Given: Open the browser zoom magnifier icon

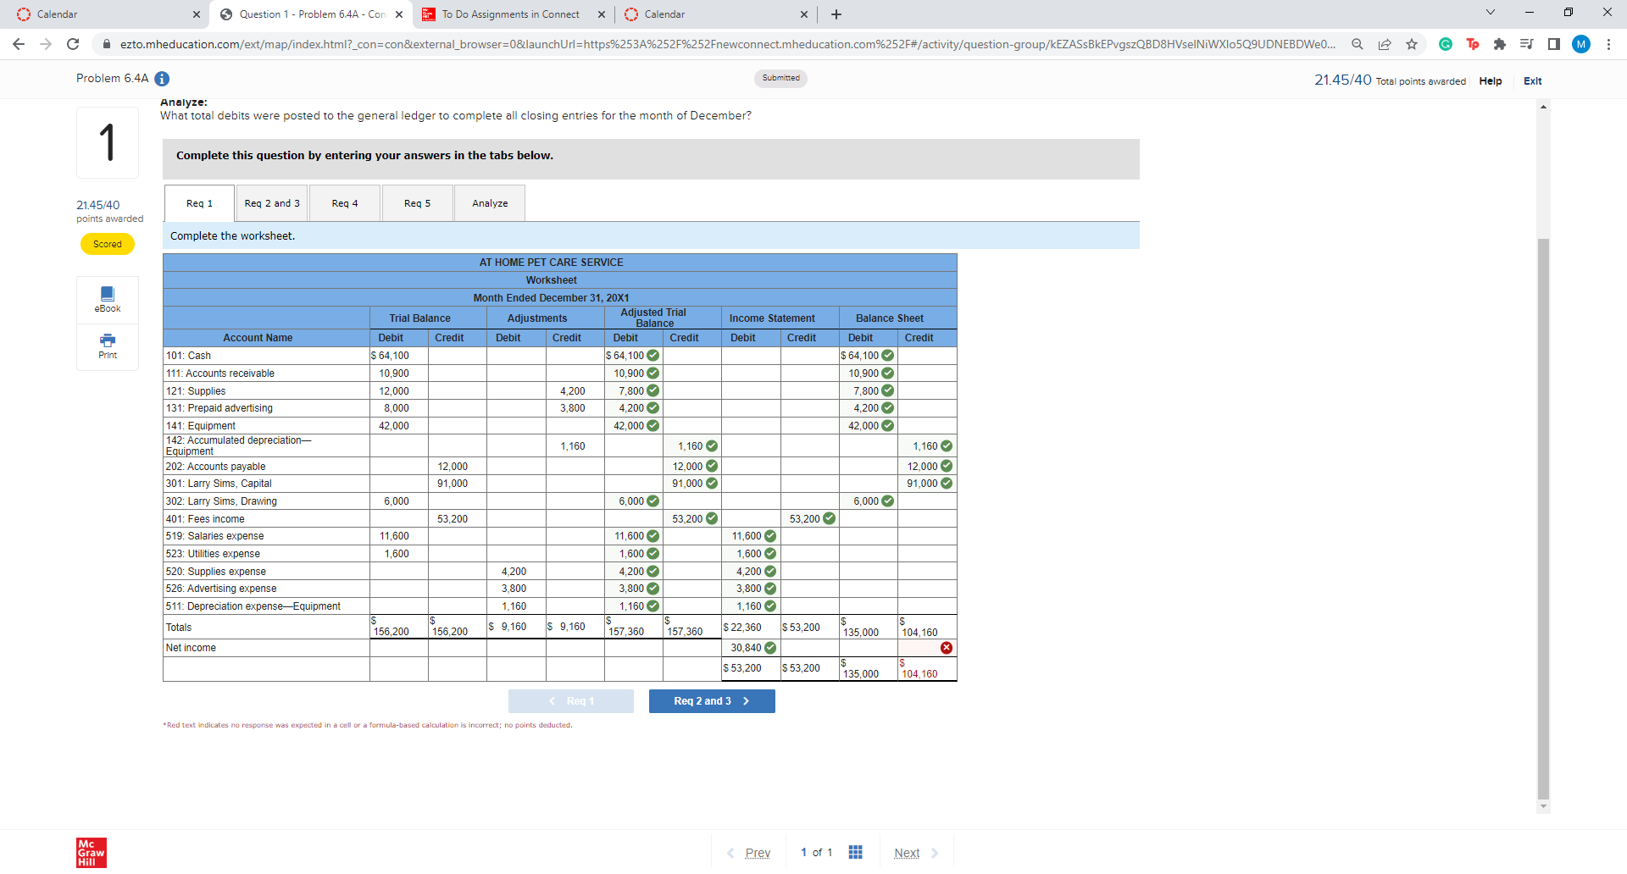Looking at the screenshot, I should (1358, 44).
